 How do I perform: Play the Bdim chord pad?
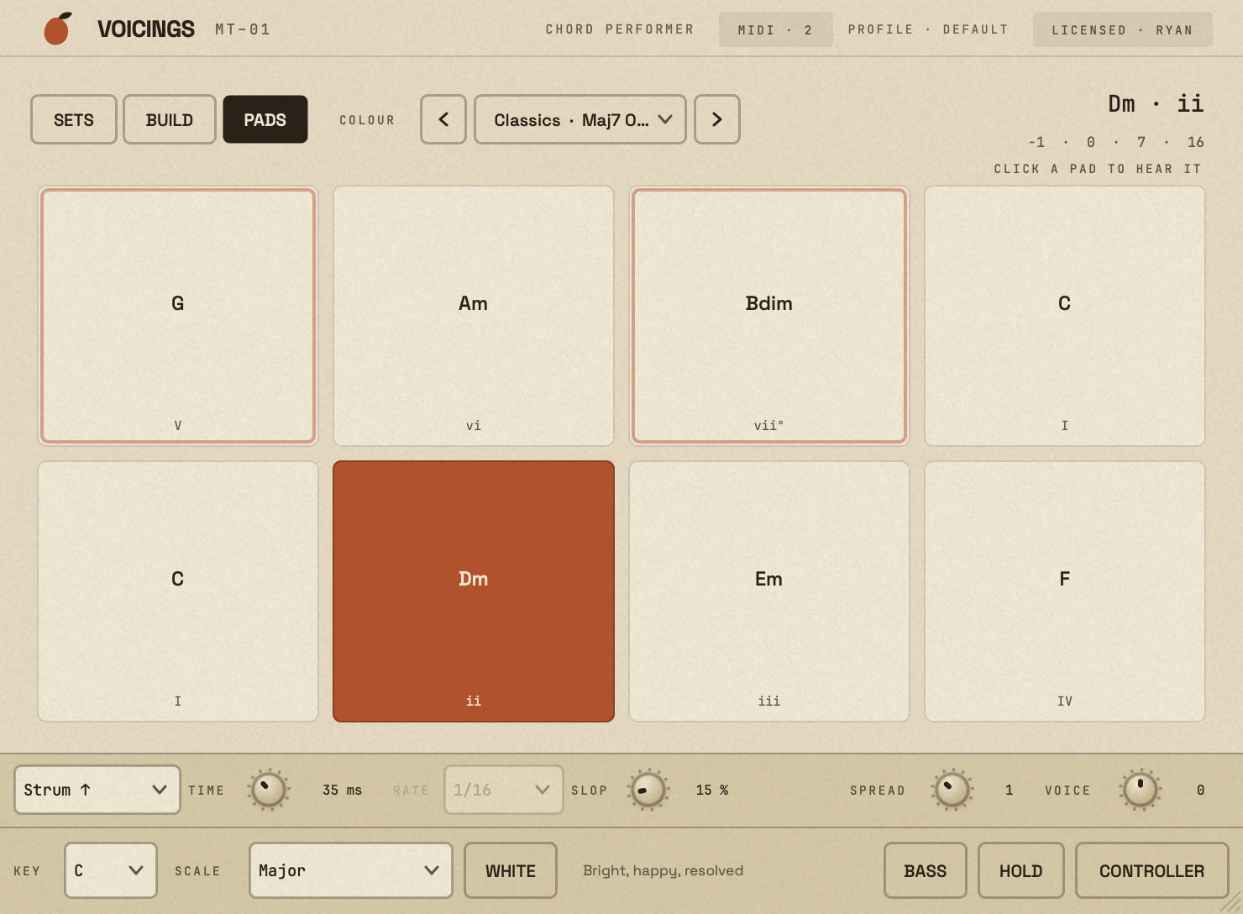(x=769, y=316)
